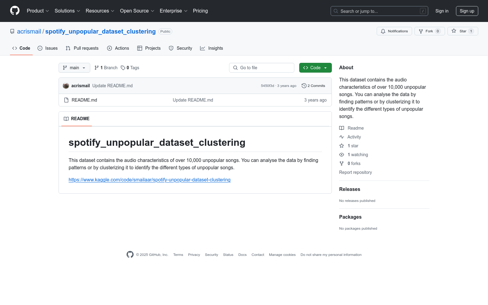Open the Issues tab
The image size is (488, 305).
pos(48,48)
